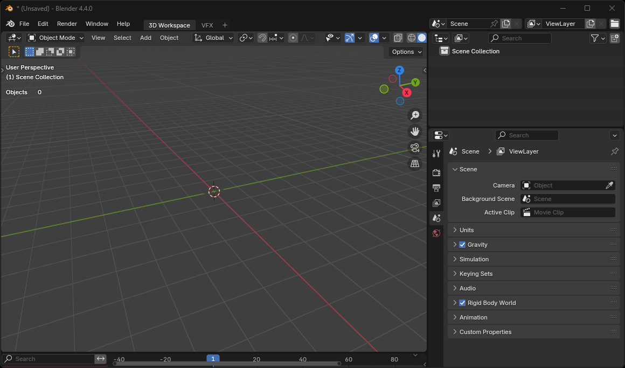The image size is (625, 368).
Task: Open the Object Mode dropdown
Action: 55,38
